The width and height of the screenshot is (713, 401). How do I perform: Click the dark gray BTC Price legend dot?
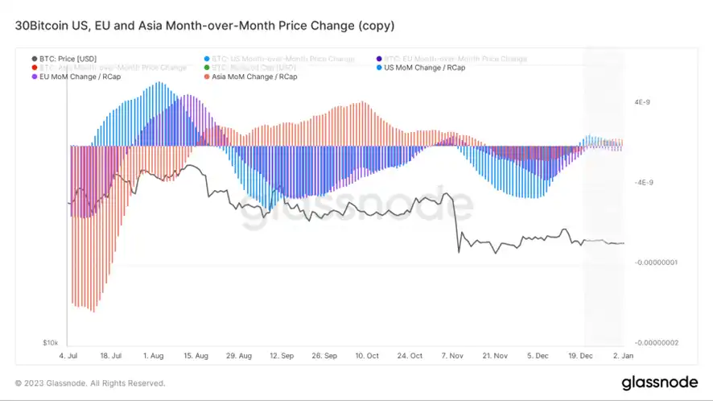click(x=34, y=59)
